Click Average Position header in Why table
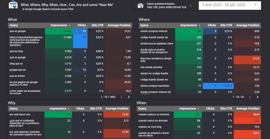Screen dimensions: 270x139 [x=117, y=109]
